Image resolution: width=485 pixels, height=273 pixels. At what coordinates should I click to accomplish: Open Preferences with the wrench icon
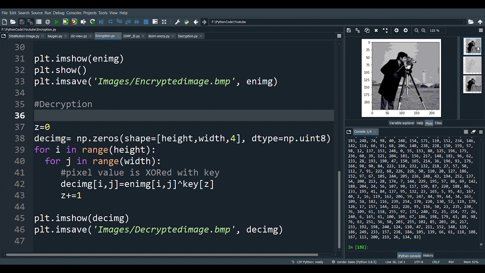tap(177, 22)
